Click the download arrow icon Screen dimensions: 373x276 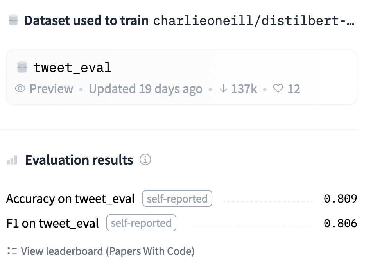coord(223,89)
